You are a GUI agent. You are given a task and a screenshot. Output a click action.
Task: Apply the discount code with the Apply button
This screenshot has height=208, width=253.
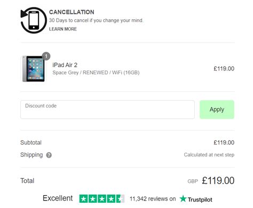coord(217,109)
